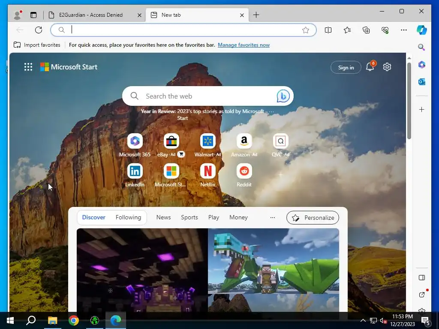Open the tab actions menu icon
Image resolution: width=439 pixels, height=329 pixels.
click(33, 15)
